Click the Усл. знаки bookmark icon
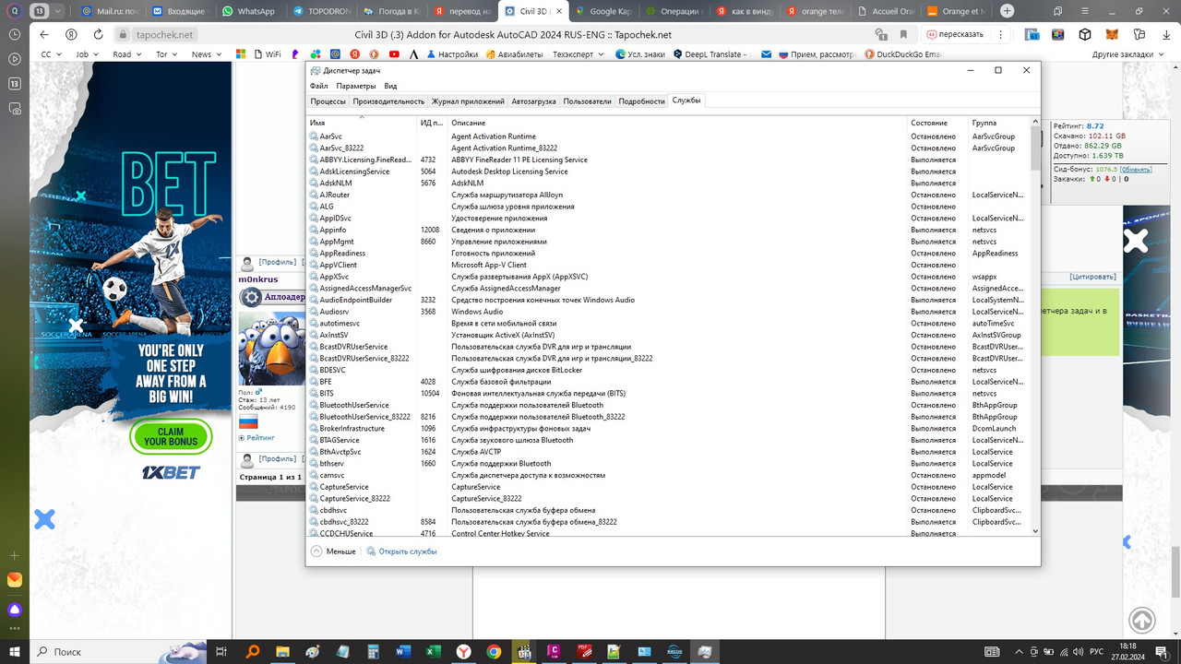Image resolution: width=1181 pixels, height=664 pixels. (641, 53)
